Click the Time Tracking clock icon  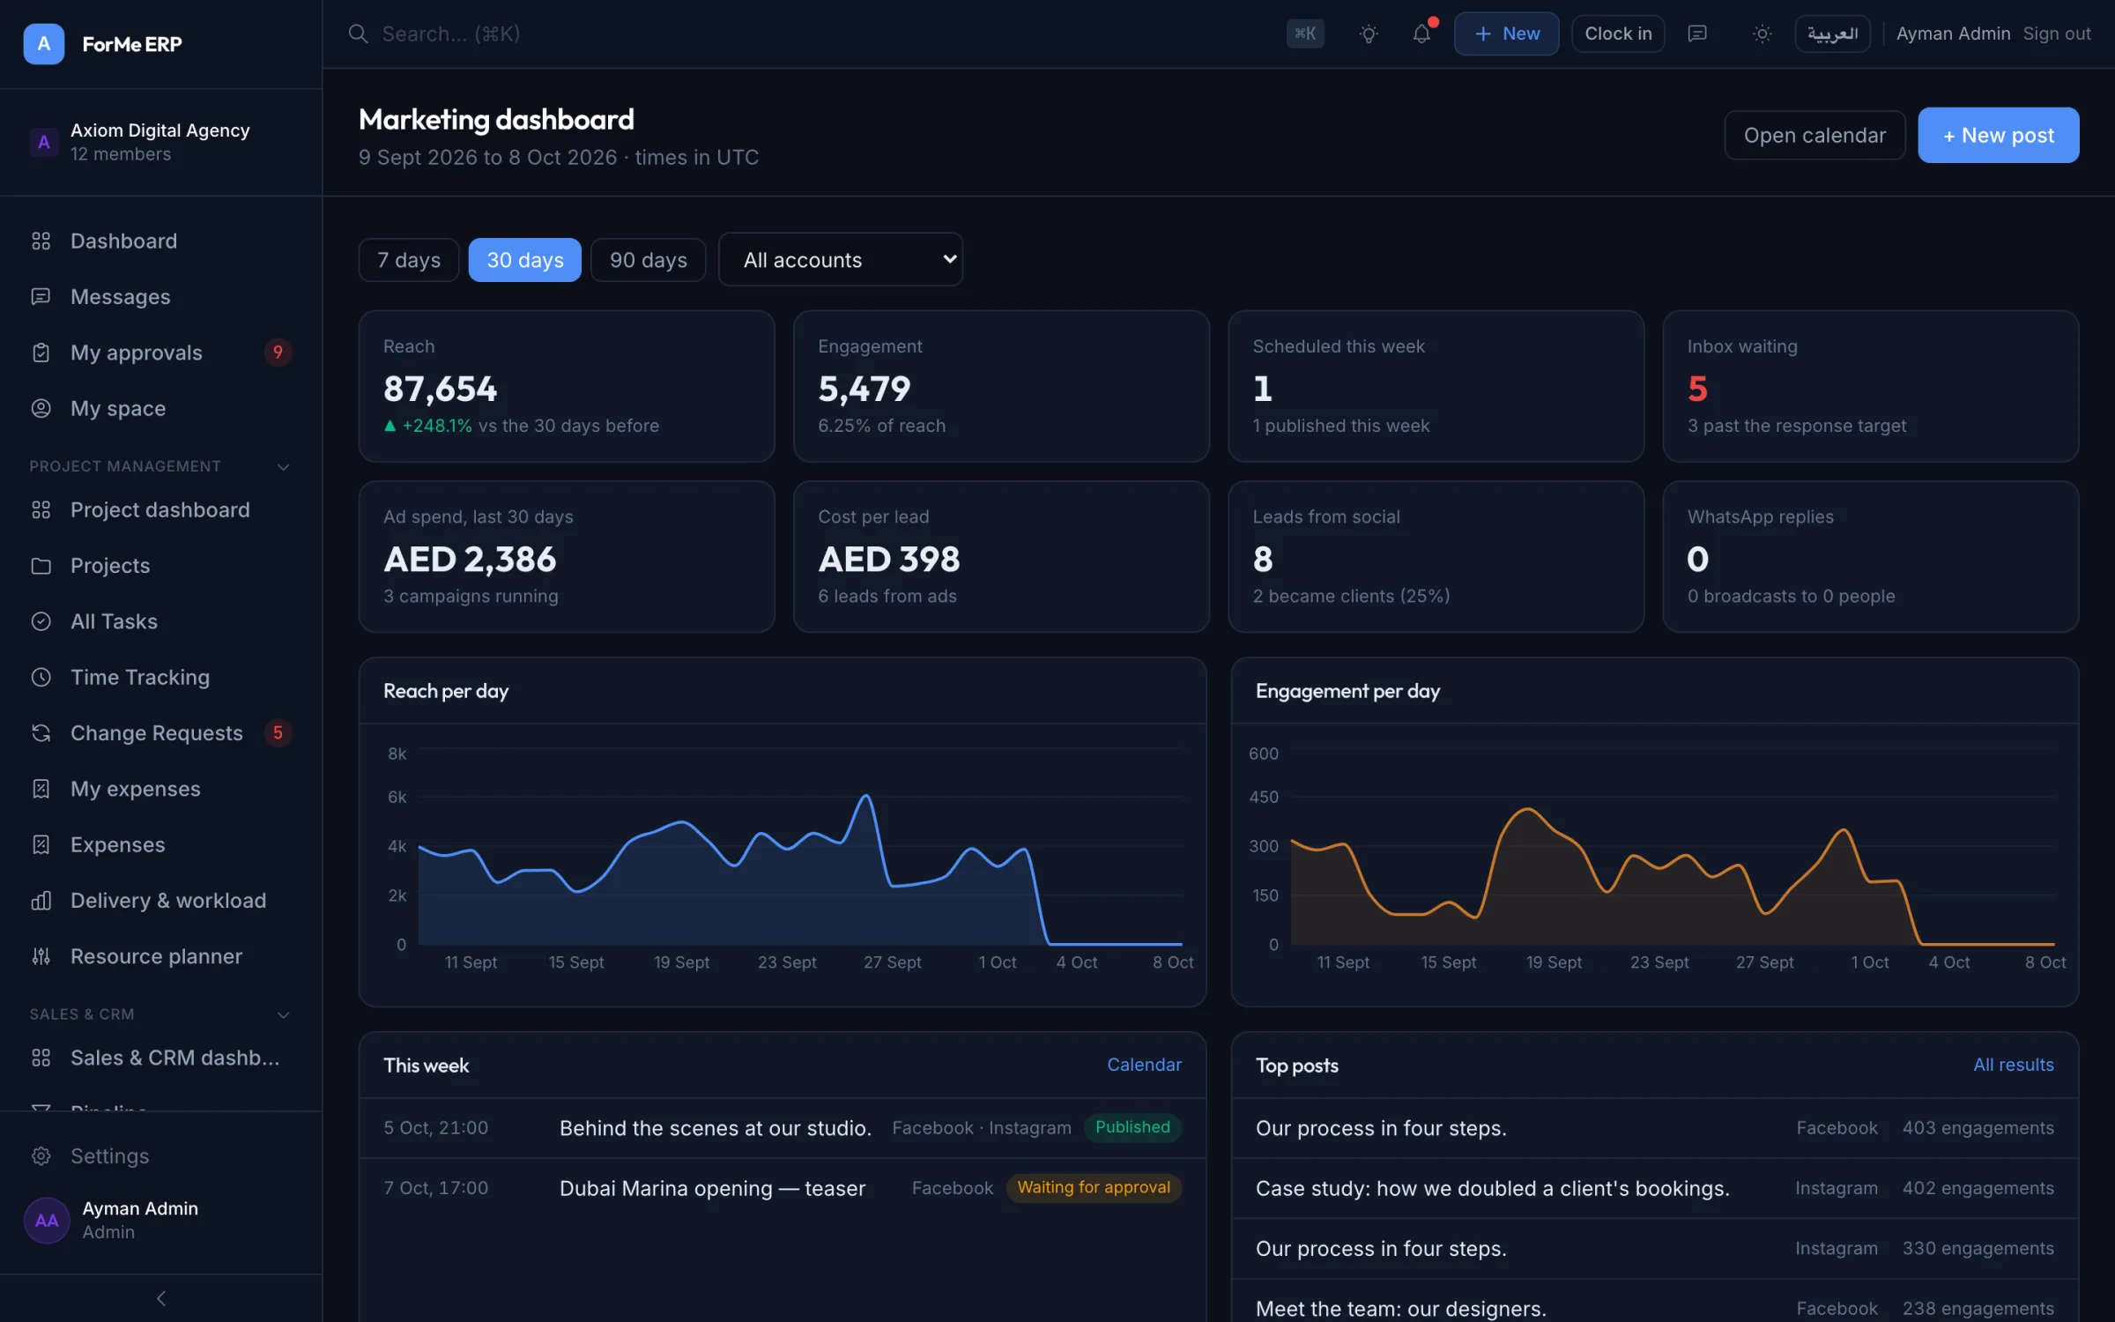point(41,677)
